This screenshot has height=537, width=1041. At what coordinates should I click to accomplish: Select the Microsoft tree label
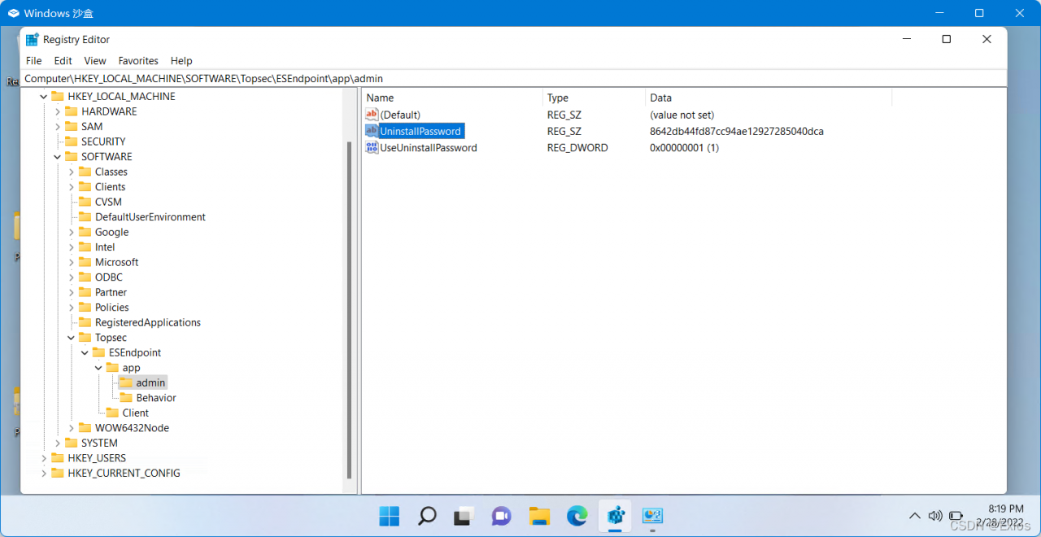pos(116,262)
